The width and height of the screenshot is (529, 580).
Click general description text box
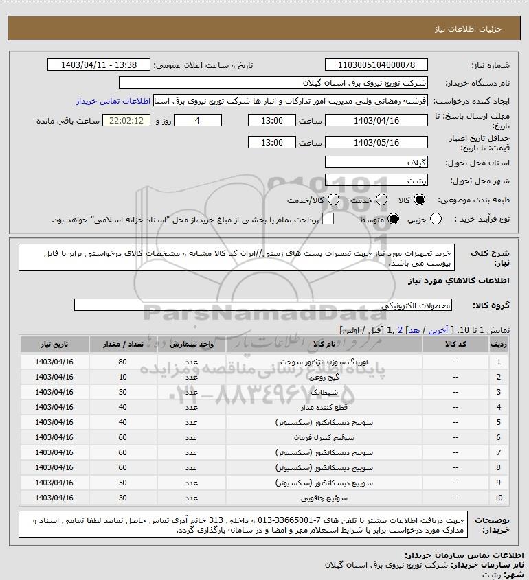tap(236, 257)
